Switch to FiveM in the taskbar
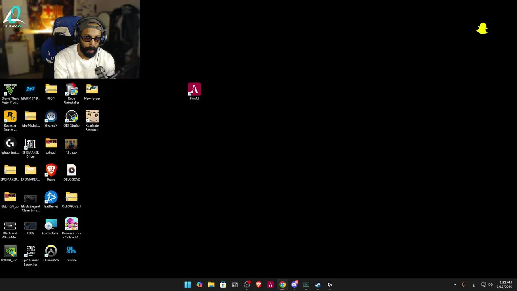 coord(270,285)
